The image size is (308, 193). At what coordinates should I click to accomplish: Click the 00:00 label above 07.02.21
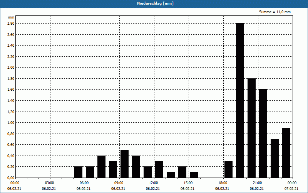click(x=292, y=183)
